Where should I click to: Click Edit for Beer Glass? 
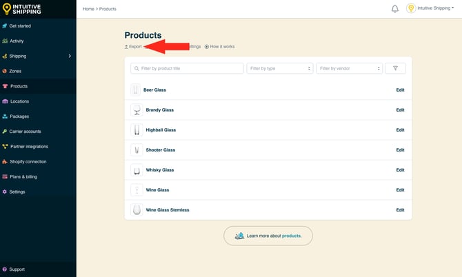tap(400, 90)
